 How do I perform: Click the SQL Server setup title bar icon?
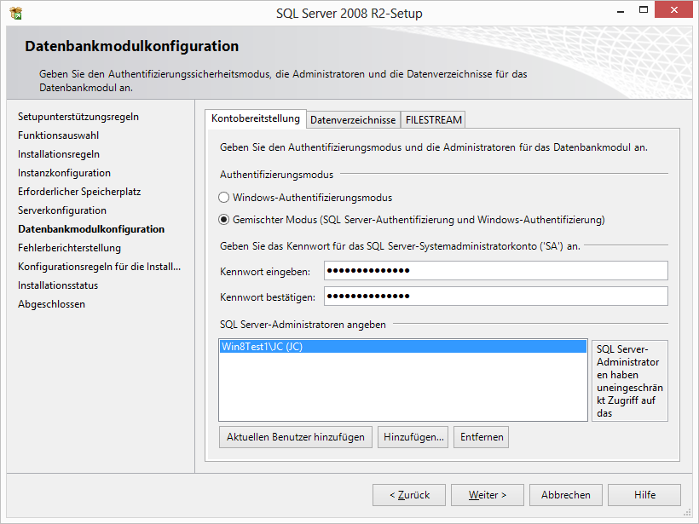15,13
